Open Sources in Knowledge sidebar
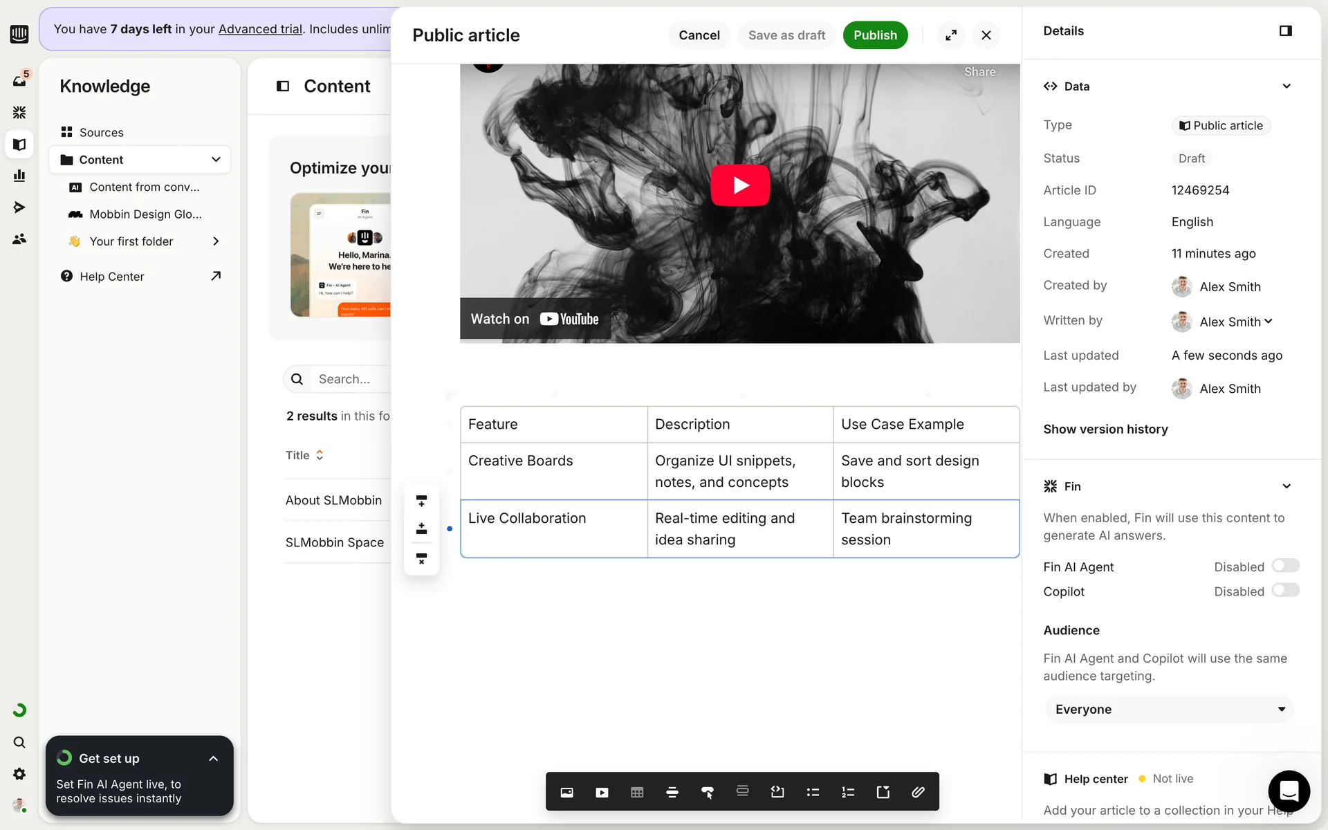The height and width of the screenshot is (830, 1328). [101, 132]
